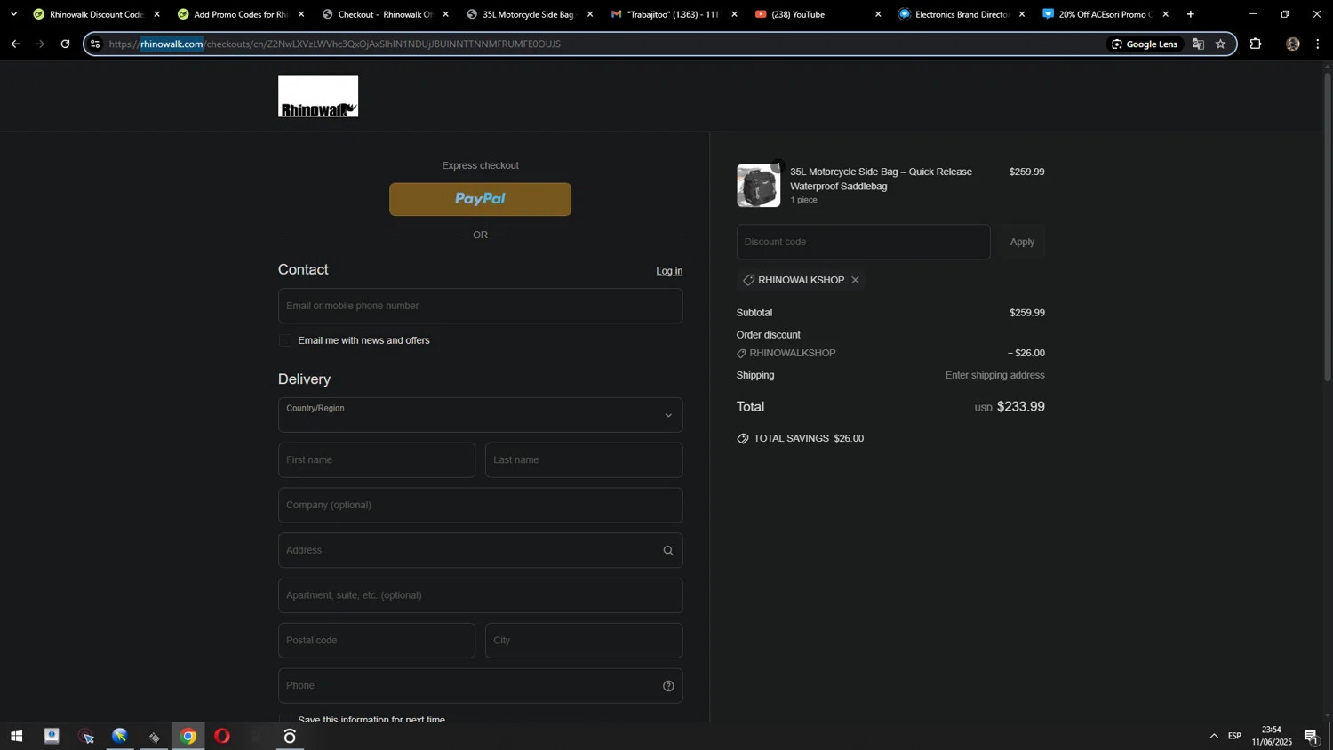The width and height of the screenshot is (1333, 750).
Task: Open the taskbar clock and date
Action: [1272, 736]
